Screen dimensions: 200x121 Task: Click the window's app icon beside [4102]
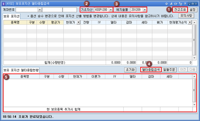4,4
